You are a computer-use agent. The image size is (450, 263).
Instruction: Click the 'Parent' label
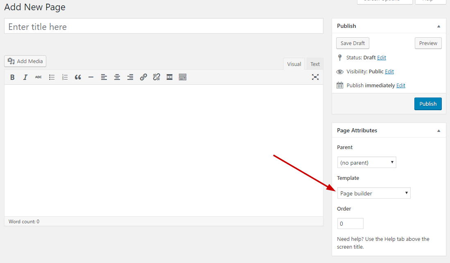[345, 147]
